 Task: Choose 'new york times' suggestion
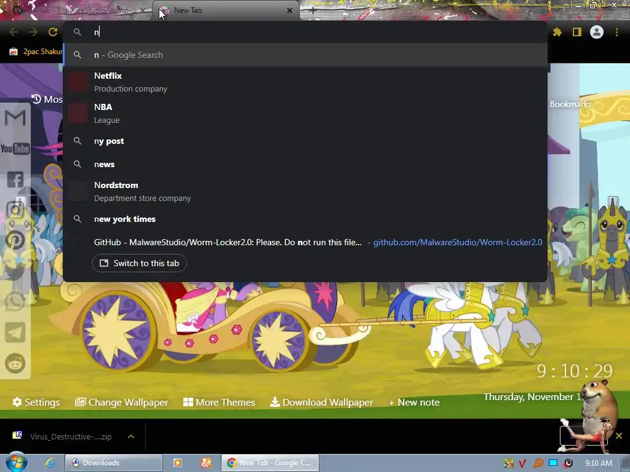305,219
